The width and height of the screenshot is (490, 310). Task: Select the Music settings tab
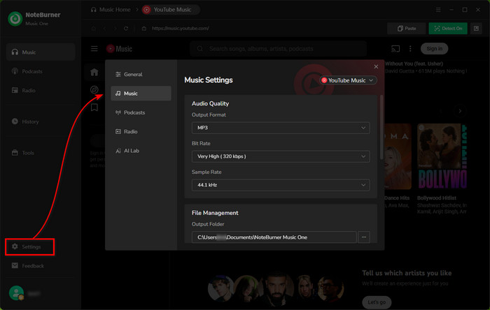tap(141, 93)
